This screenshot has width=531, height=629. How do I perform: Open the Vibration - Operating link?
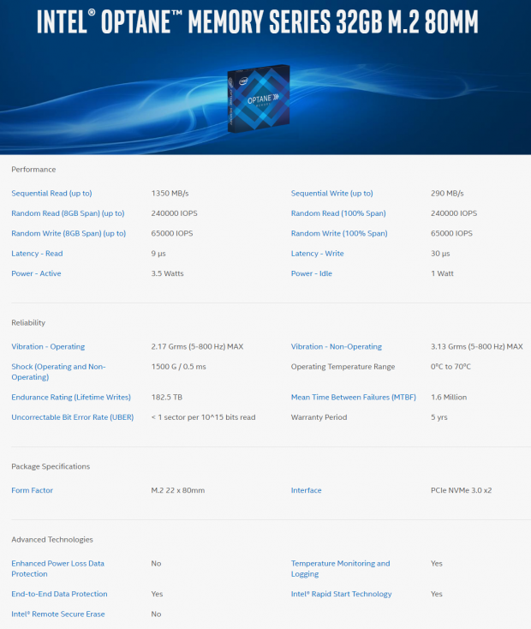[48, 346]
